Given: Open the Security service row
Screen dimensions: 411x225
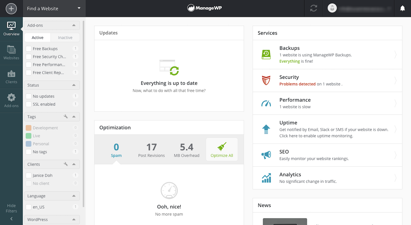Looking at the screenshot, I should (x=327, y=80).
